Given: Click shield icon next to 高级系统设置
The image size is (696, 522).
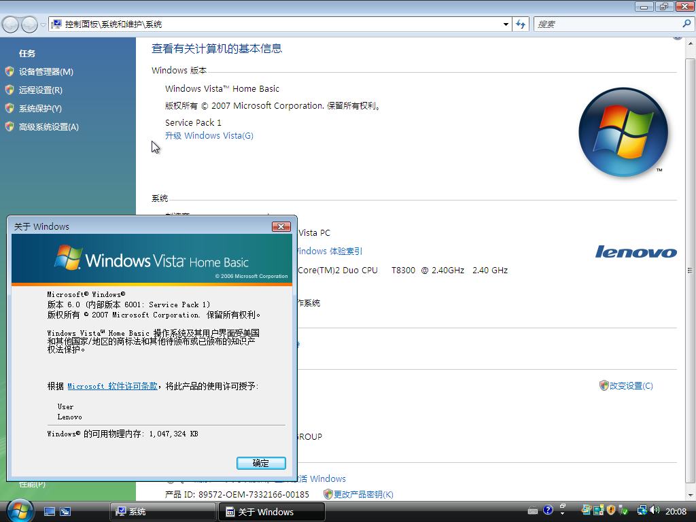Looking at the screenshot, I should coord(10,126).
